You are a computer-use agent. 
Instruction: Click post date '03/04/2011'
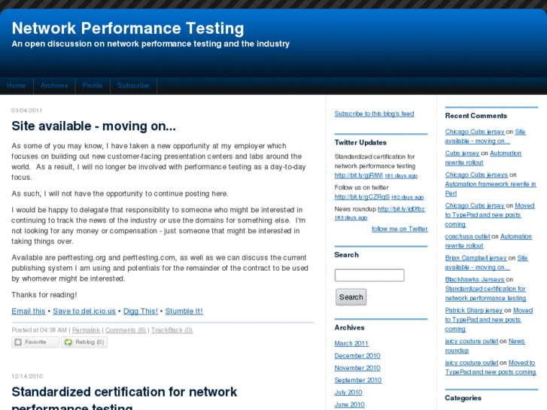pyautogui.click(x=26, y=111)
